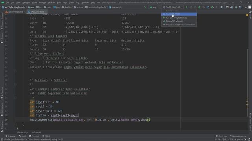Collapse the Pixel 3 XL API 30 device dropdown
This screenshot has width=252, height=141.
pyautogui.click(x=172, y=7)
